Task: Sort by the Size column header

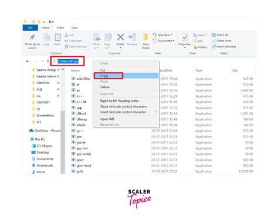Action: pos(235,70)
